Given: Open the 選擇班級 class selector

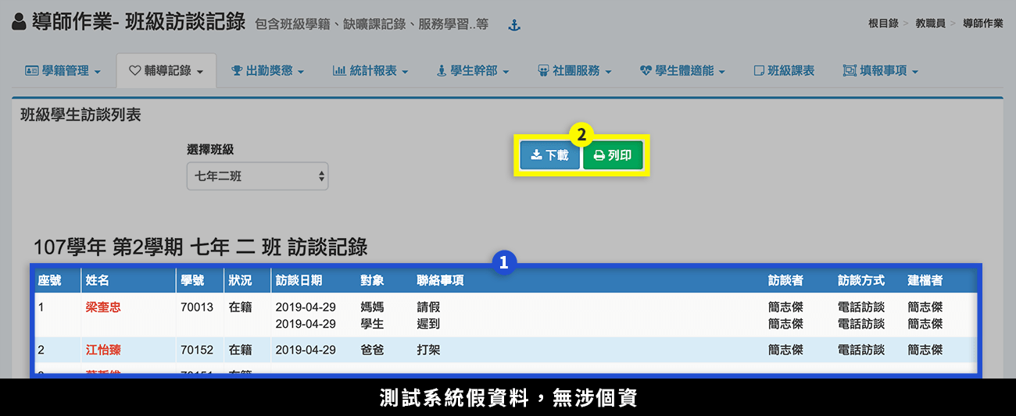Looking at the screenshot, I should (x=257, y=176).
